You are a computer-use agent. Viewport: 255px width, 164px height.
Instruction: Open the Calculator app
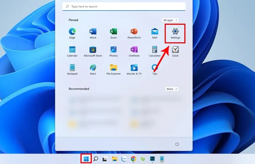pos(155,51)
